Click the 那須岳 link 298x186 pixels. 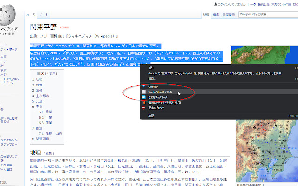coord(158,166)
